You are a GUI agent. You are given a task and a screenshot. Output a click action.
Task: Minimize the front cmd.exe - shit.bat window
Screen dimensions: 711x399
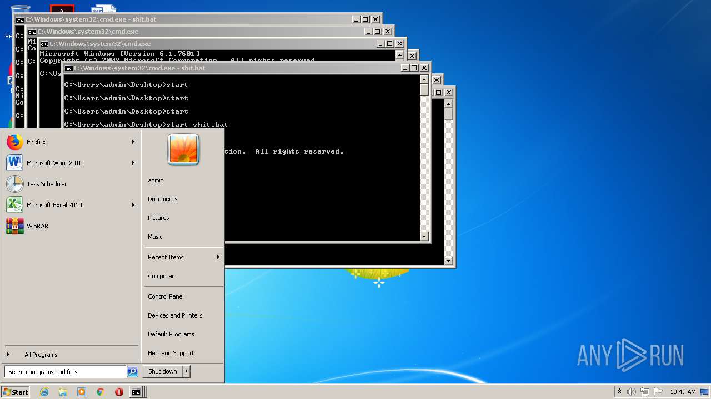(x=405, y=68)
